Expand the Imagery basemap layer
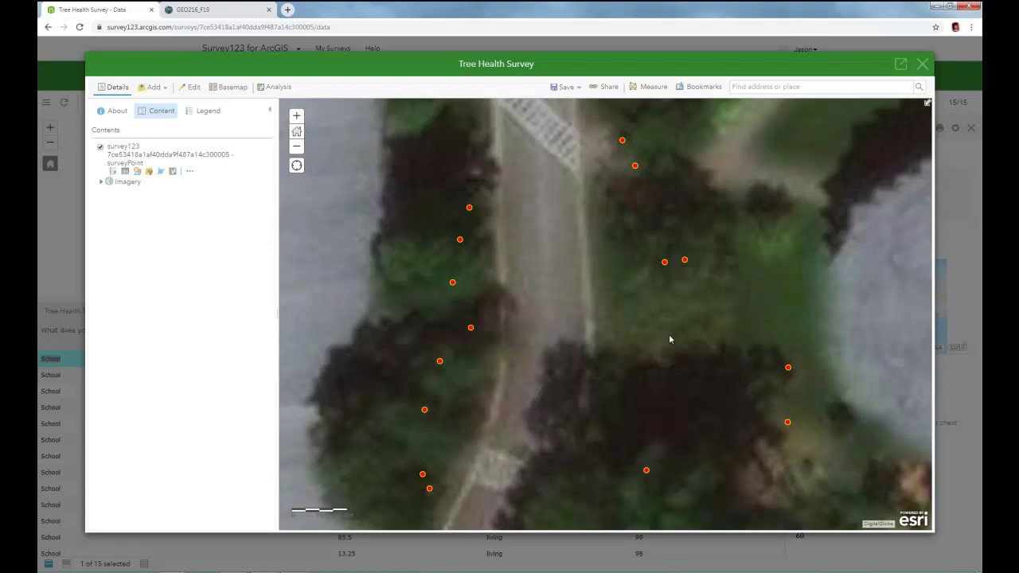 click(x=101, y=182)
